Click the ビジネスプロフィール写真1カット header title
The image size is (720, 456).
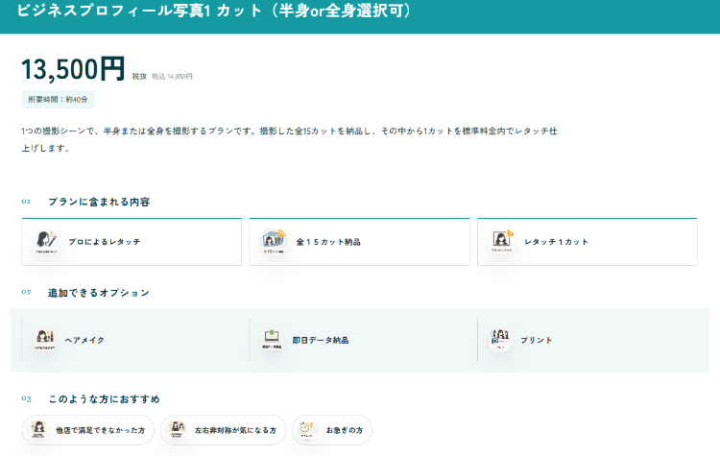tap(213, 11)
